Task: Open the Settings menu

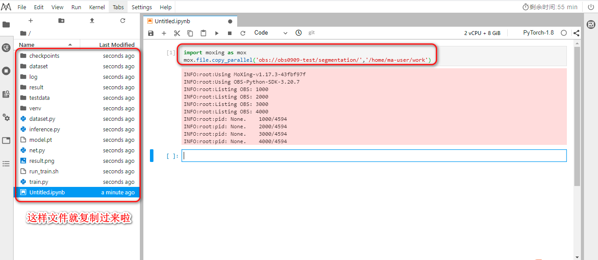Action: tap(142, 7)
